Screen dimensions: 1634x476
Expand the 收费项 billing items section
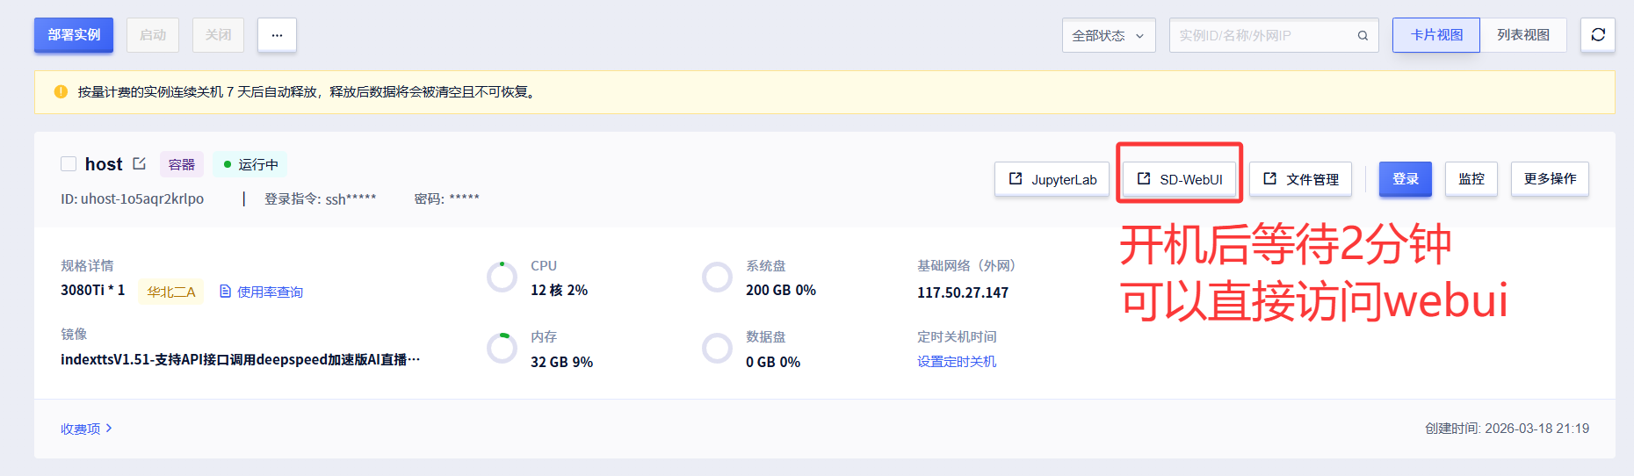click(x=86, y=429)
